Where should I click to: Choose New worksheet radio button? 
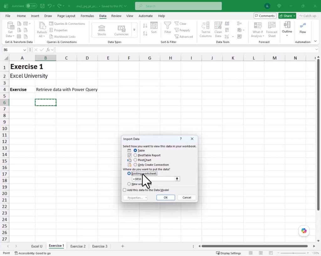click(x=129, y=184)
